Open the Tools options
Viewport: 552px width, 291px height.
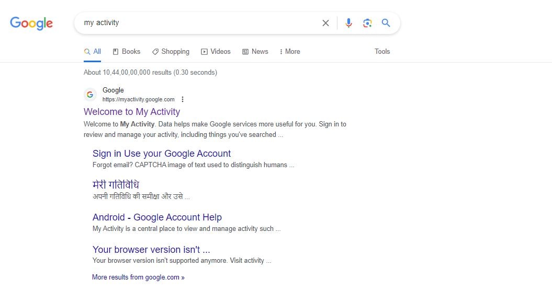(382, 51)
